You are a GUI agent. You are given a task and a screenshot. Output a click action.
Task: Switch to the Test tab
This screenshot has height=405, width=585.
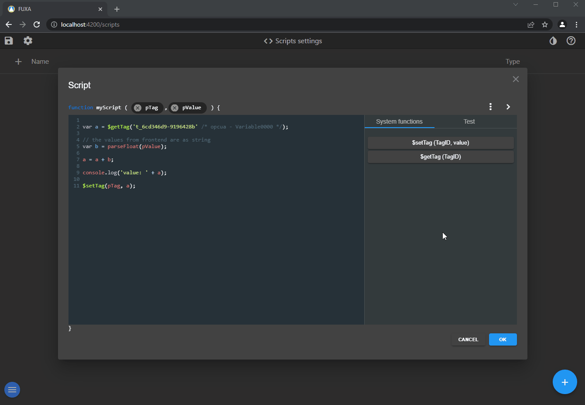[x=469, y=121]
